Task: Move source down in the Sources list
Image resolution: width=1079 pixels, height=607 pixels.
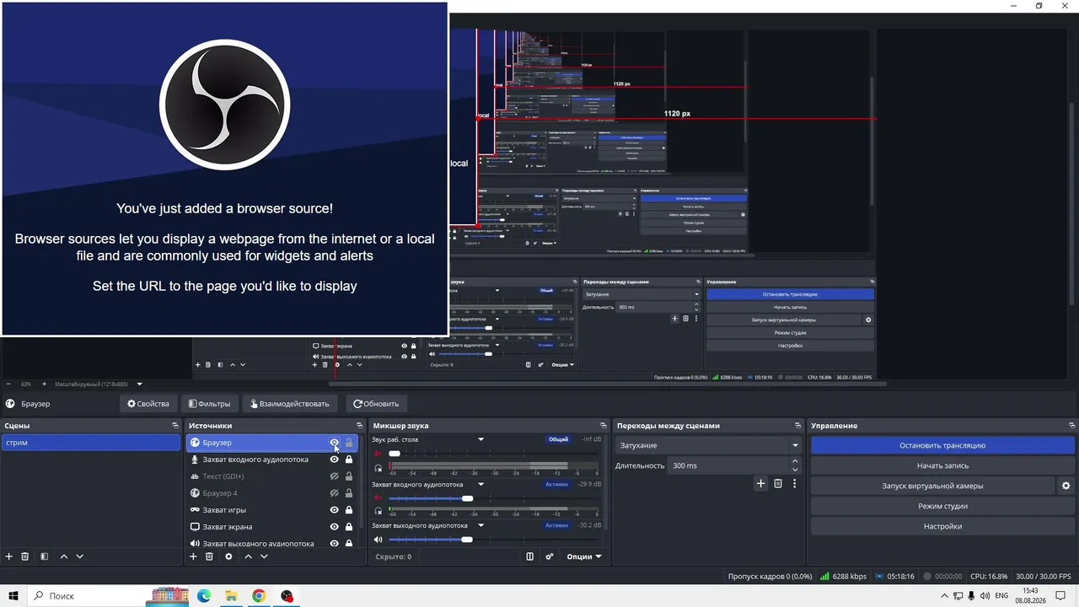Action: pyautogui.click(x=264, y=556)
